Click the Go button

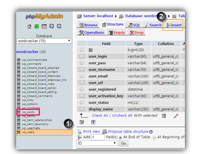(x=124, y=143)
